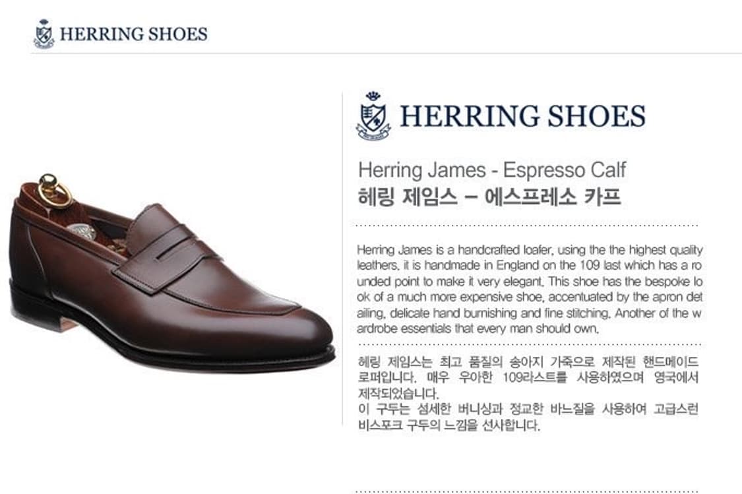This screenshot has width=742, height=494.
Task: Click the small Herring crest icon in header
Action: point(44,34)
